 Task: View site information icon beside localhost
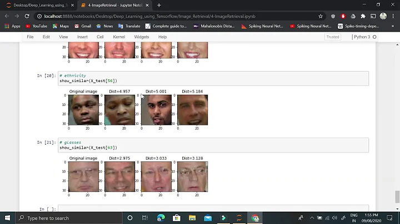[39, 16]
